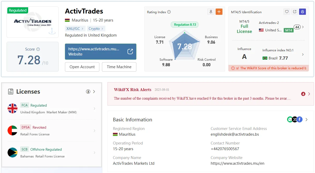315x173 pixels.
Task: Click the info icon next to Rating Index
Action: 169,12
